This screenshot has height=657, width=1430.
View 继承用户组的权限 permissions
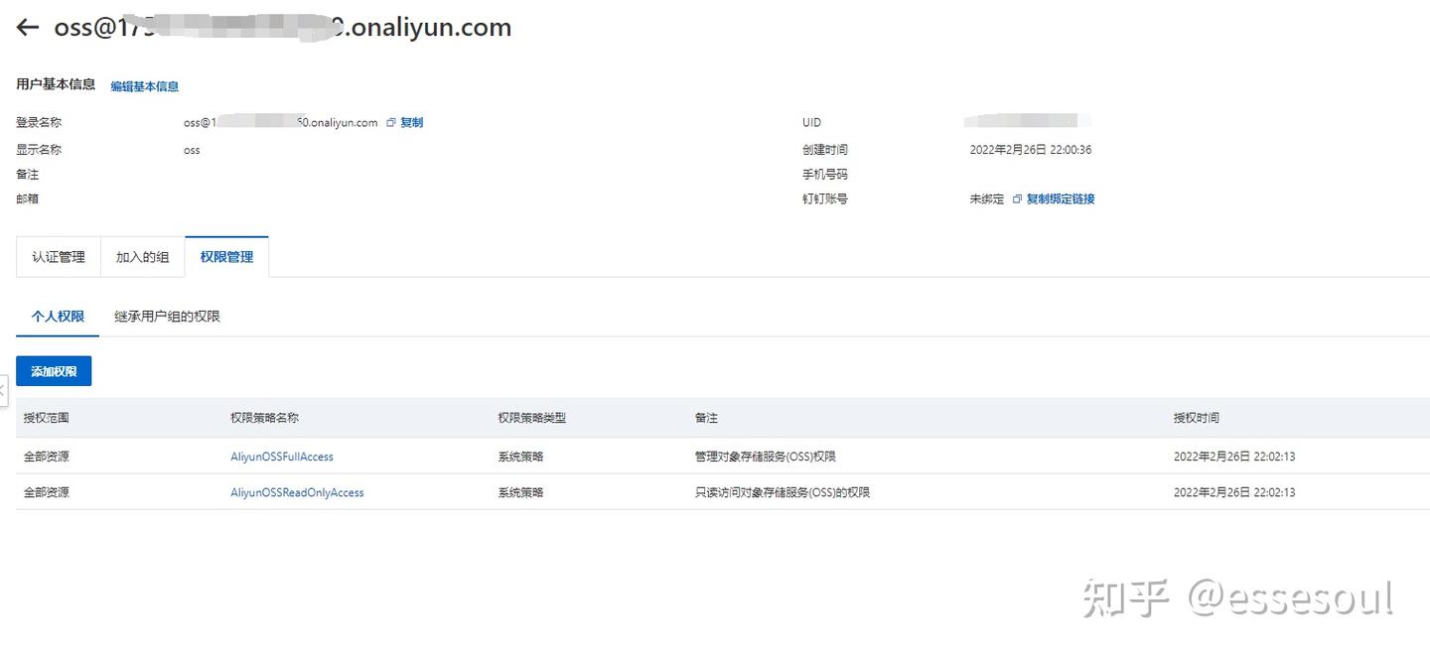166,316
